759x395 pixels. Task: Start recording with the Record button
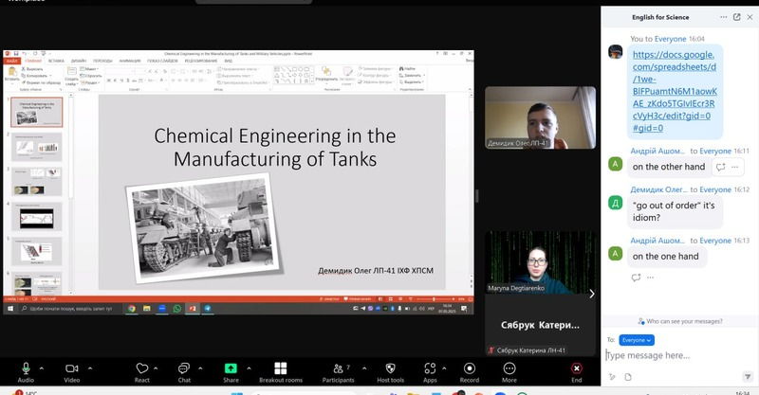point(469,372)
